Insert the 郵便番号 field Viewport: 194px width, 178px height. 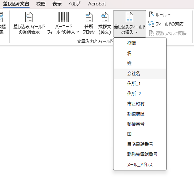tap(140, 124)
